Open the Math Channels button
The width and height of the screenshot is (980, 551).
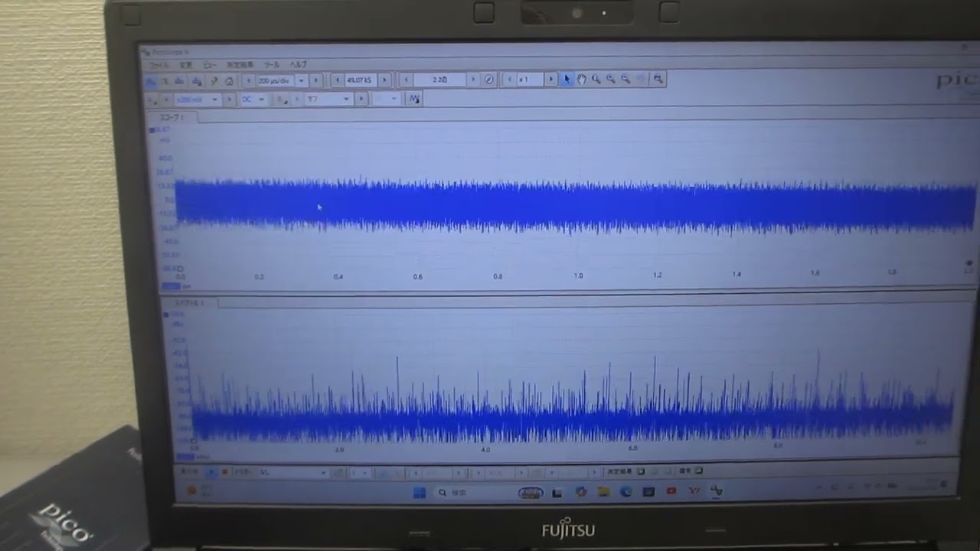(413, 99)
